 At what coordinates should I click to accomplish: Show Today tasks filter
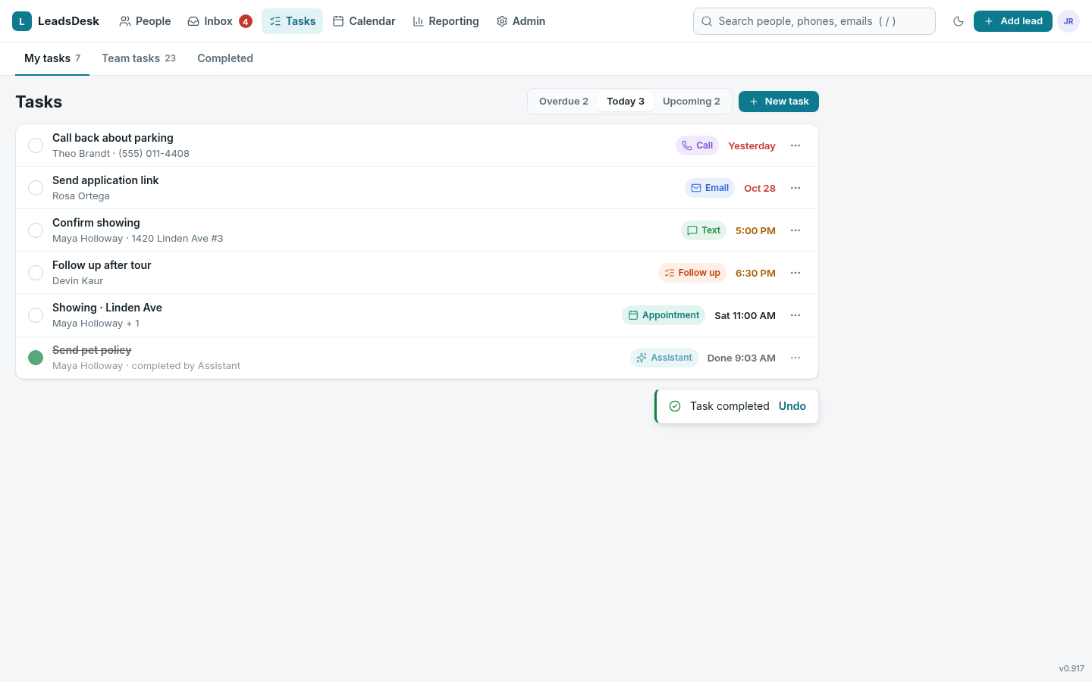pos(626,102)
